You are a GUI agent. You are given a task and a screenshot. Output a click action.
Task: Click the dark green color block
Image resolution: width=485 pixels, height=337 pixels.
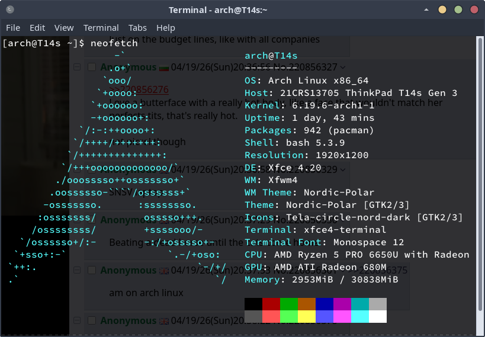(289, 304)
